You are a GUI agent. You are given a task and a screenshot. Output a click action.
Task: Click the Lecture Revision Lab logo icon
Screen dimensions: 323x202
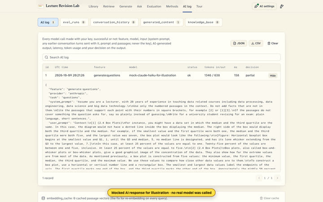click(x=40, y=6)
